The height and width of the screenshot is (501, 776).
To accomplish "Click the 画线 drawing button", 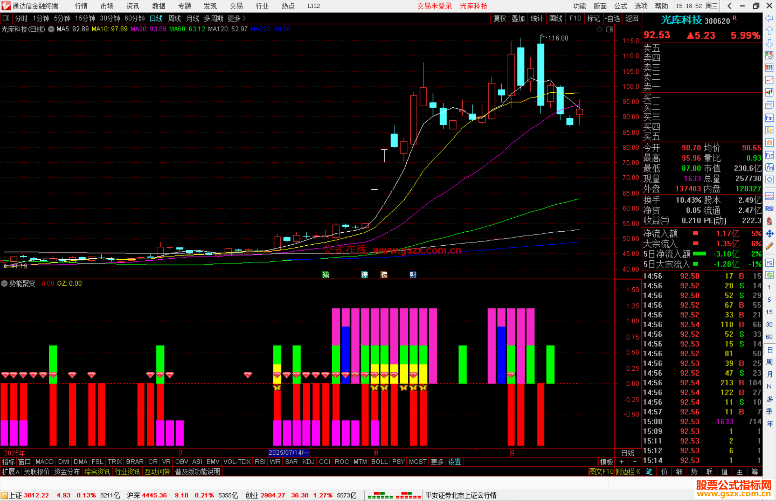I will [556, 18].
